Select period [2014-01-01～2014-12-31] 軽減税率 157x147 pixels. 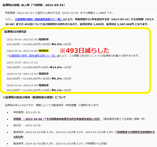pyautogui.click(x=28, y=74)
